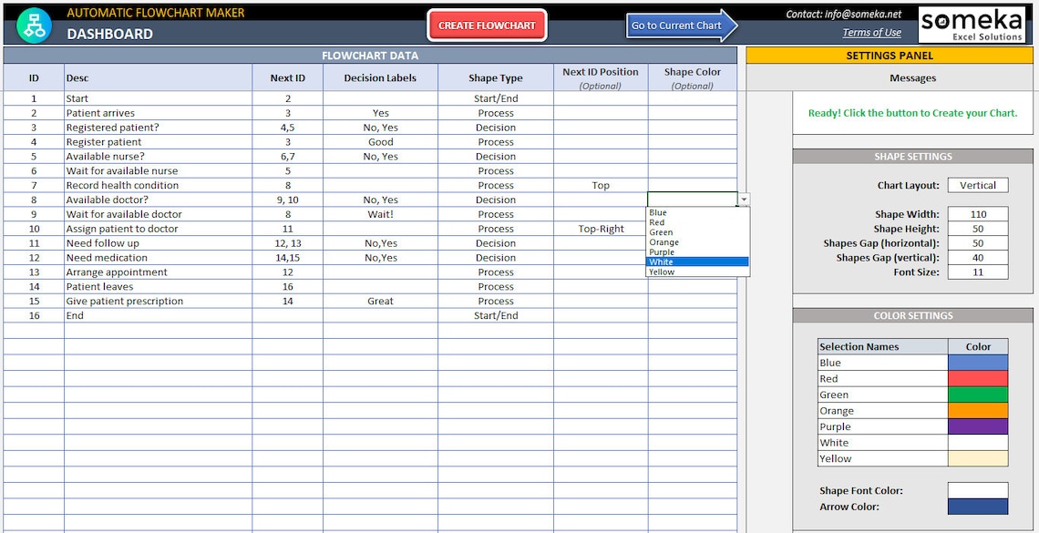Click the Shape Color dropdown arrow
This screenshot has height=533, width=1039.
745,199
